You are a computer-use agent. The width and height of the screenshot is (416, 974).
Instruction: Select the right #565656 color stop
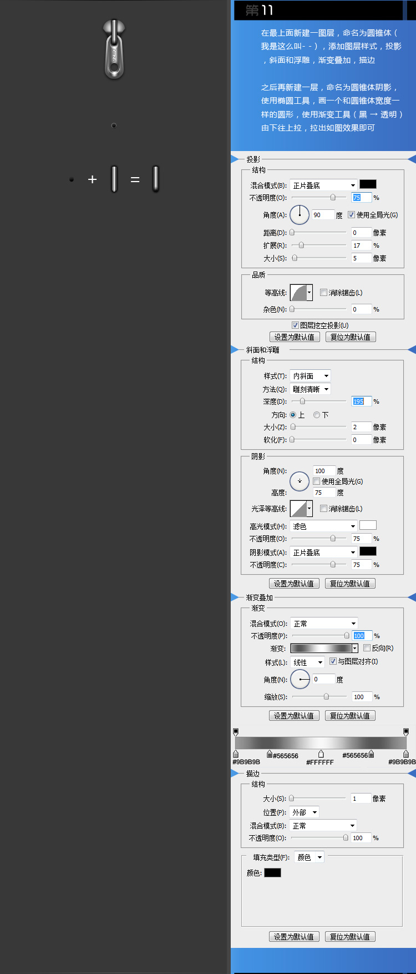[371, 754]
